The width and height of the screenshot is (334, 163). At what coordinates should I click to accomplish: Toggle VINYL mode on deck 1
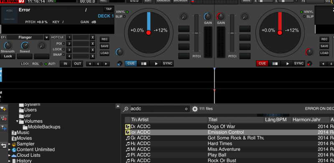[x=127, y=12]
